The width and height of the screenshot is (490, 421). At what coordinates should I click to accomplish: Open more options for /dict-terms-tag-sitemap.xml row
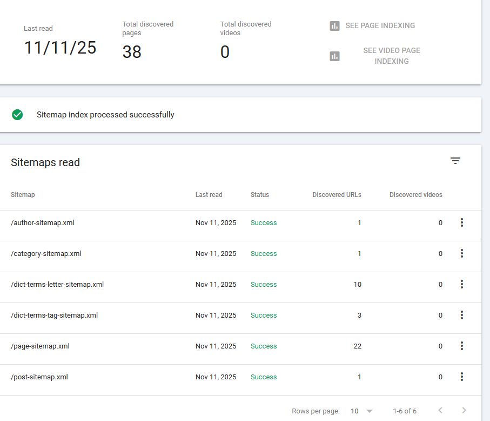pyautogui.click(x=461, y=315)
